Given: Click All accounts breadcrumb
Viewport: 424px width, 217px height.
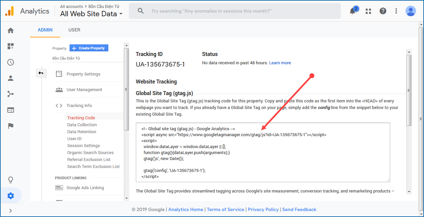Looking at the screenshot, I should 72,6.
